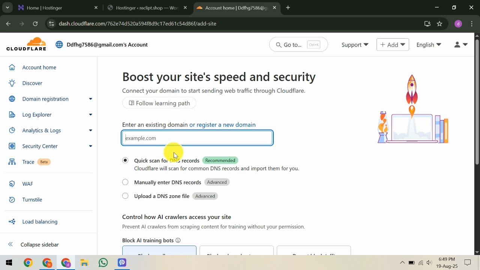The width and height of the screenshot is (480, 270).
Task: Click the page vertical scrollbar
Action: (x=477, y=101)
